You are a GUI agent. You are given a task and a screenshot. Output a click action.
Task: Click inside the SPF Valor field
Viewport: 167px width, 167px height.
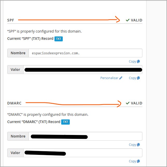tap(83, 70)
